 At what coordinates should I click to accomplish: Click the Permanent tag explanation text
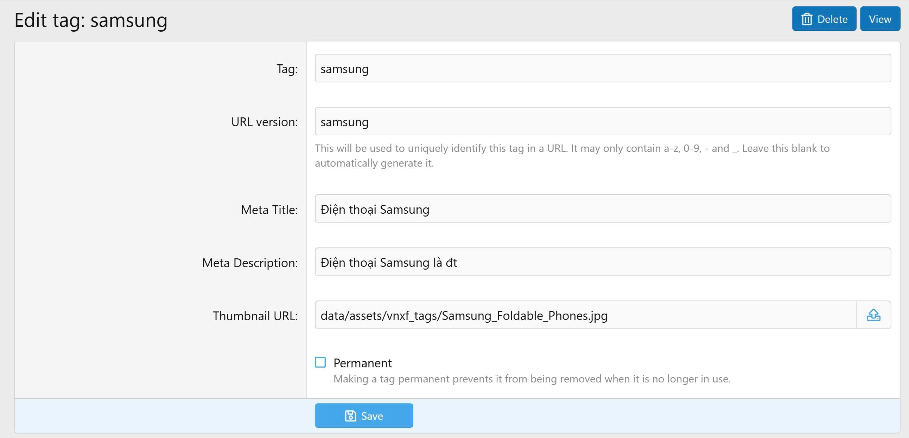532,379
